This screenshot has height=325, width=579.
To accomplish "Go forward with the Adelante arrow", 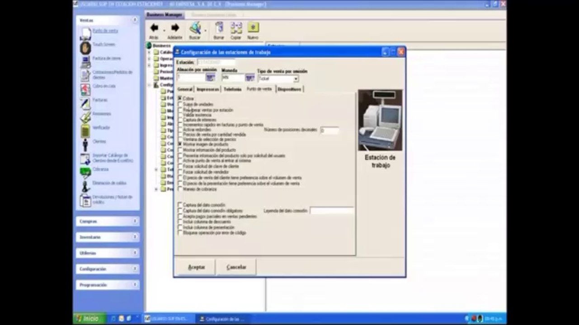I will coord(175,28).
